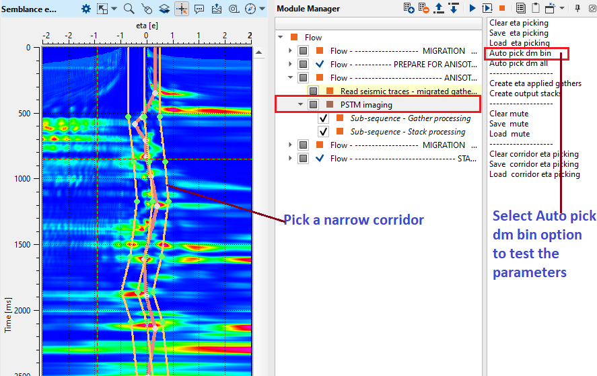Screen dimensions: 597x376
Task: Pin the Module Manager panel
Action: click(x=577, y=8)
